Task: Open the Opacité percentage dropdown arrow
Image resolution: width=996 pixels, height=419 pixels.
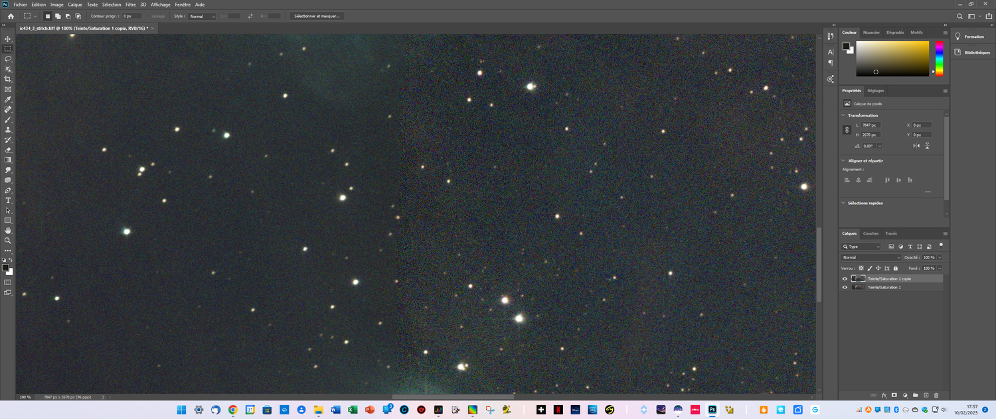Action: click(940, 257)
